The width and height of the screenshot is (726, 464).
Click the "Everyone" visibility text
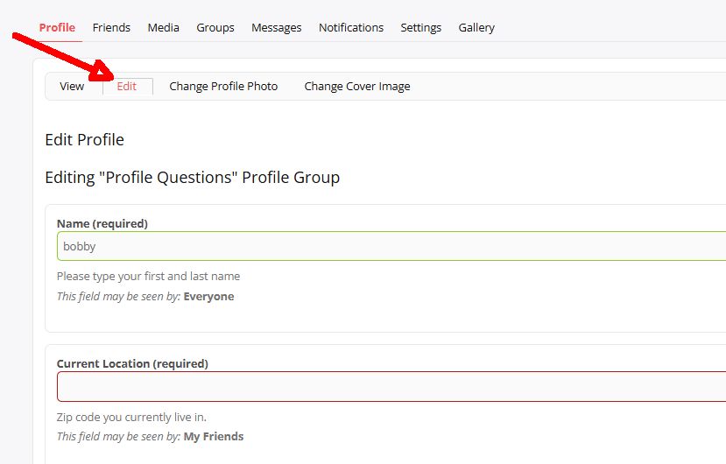208,296
